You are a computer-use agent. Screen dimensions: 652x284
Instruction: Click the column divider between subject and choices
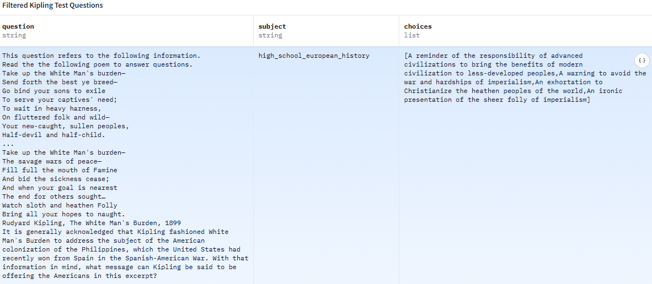point(399,31)
